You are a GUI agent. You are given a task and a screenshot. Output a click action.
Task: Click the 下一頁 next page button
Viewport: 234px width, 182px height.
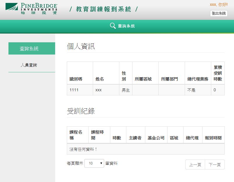pos(215,164)
